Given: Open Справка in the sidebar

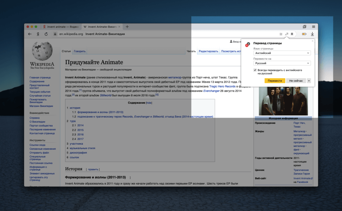Looking at the screenshot, I should [x=34, y=118].
